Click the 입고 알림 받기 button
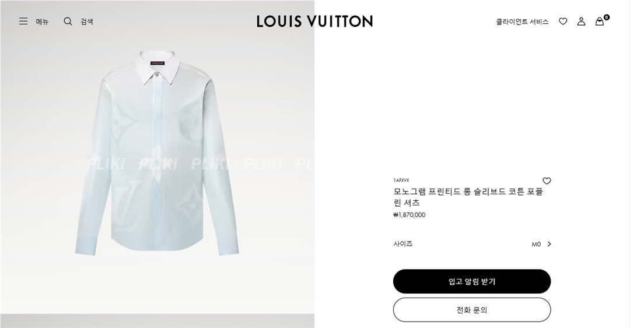 (x=472, y=281)
